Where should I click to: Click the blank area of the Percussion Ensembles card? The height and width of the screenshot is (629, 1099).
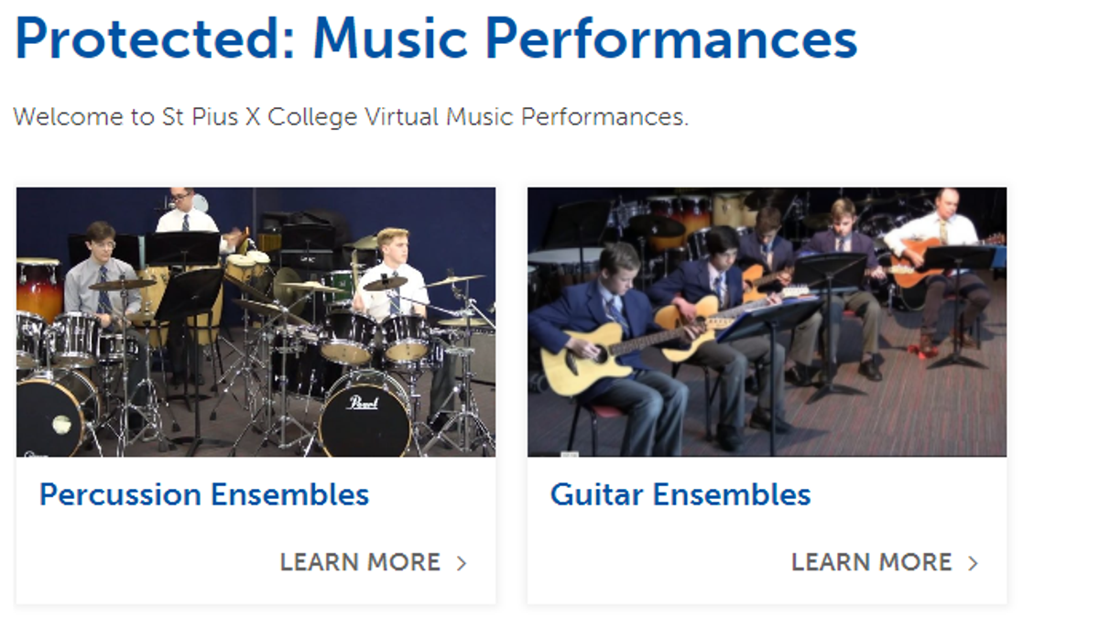[147, 561]
